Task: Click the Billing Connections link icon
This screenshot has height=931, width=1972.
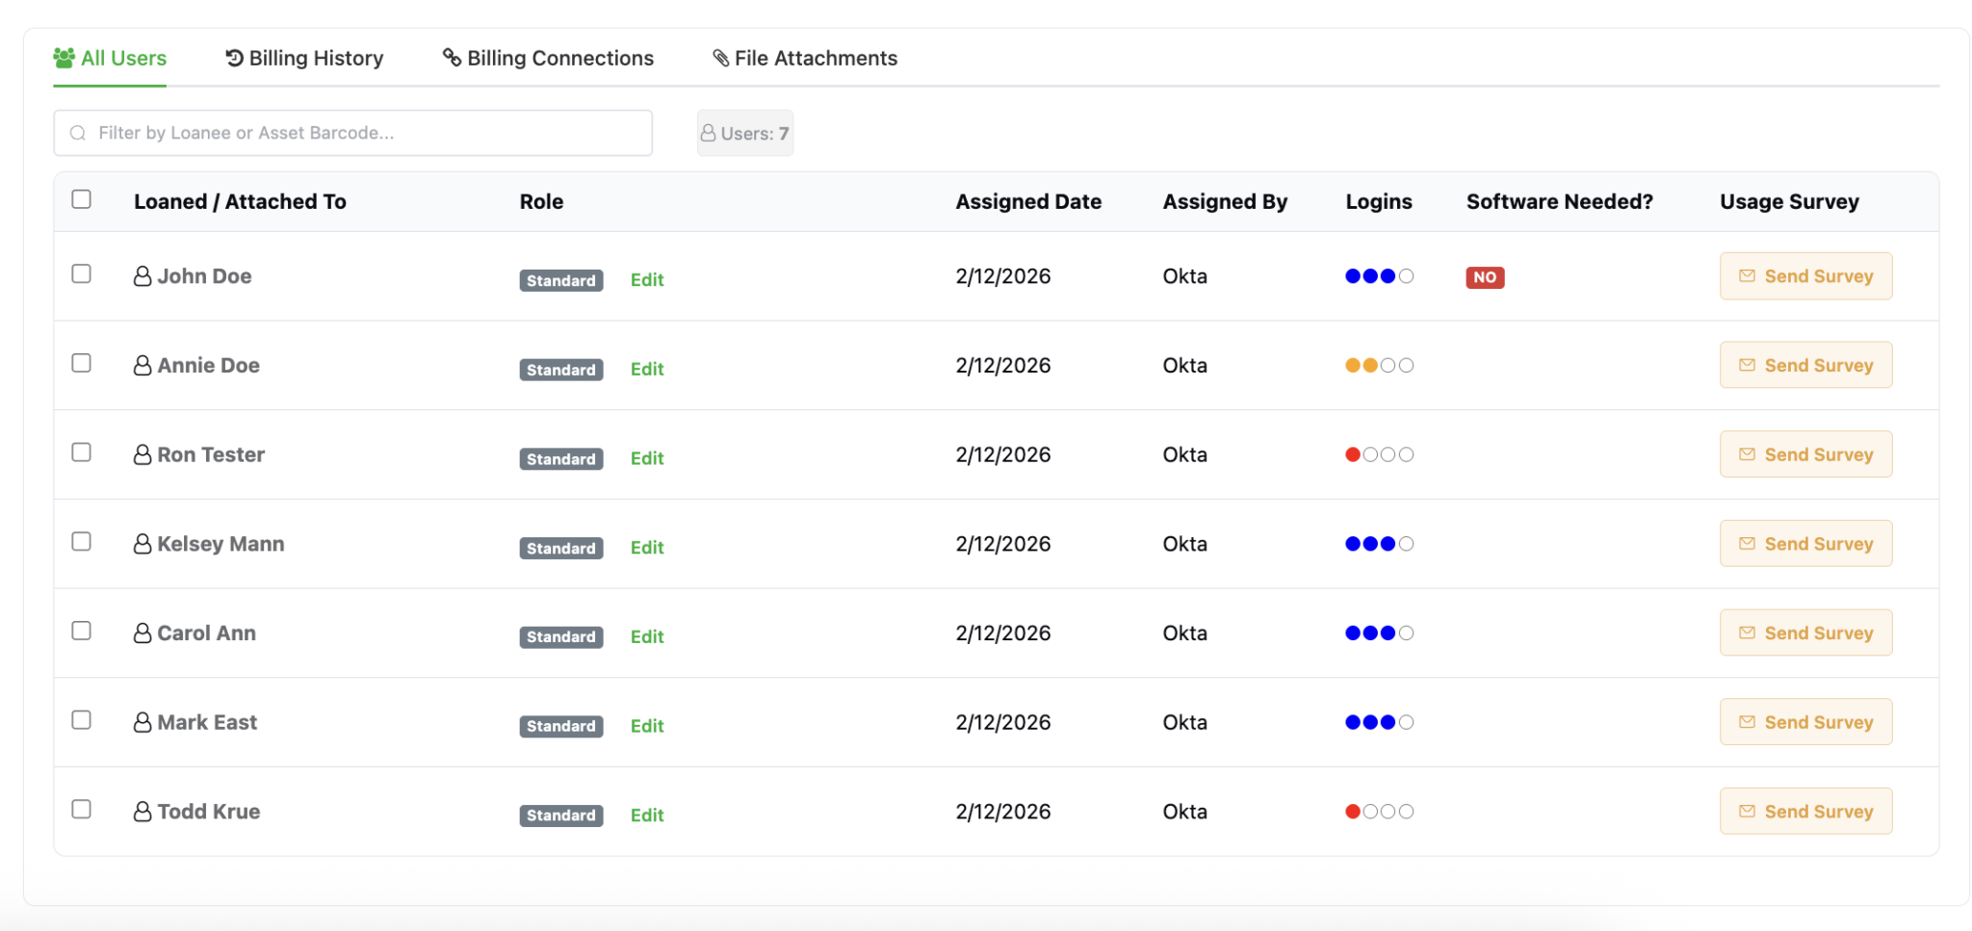Action: 452,58
